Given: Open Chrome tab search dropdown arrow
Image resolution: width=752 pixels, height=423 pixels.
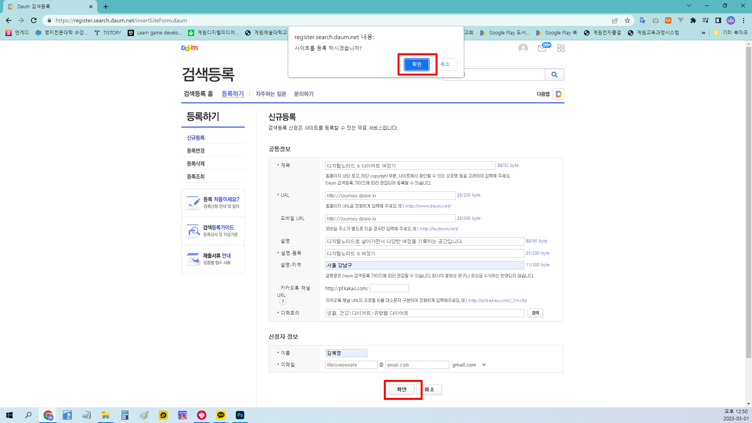Looking at the screenshot, I should pos(689,6).
